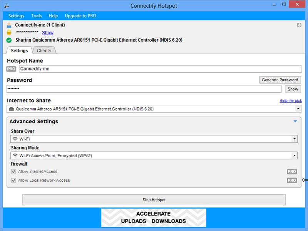Click the Wi-Fi icon in Share Over field
Image resolution: width=308 pixels, height=231 pixels.
click(x=15, y=139)
